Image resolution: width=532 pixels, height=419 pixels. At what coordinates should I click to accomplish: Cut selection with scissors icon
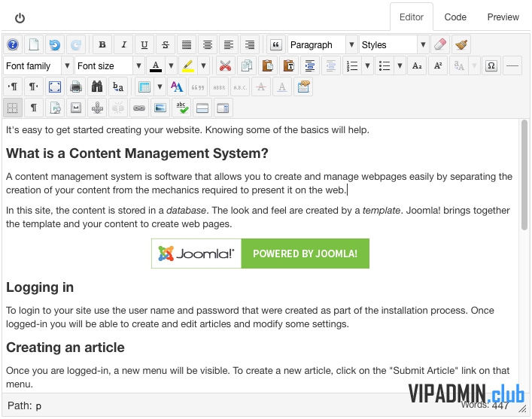point(225,65)
